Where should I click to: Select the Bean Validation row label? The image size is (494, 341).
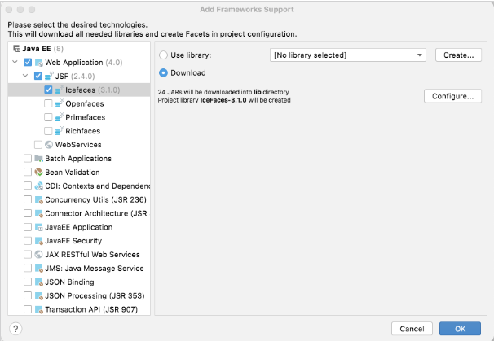point(73,173)
